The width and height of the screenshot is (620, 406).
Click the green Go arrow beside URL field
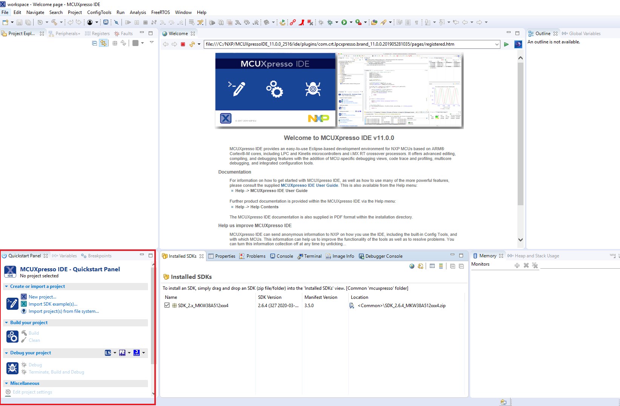tap(506, 44)
